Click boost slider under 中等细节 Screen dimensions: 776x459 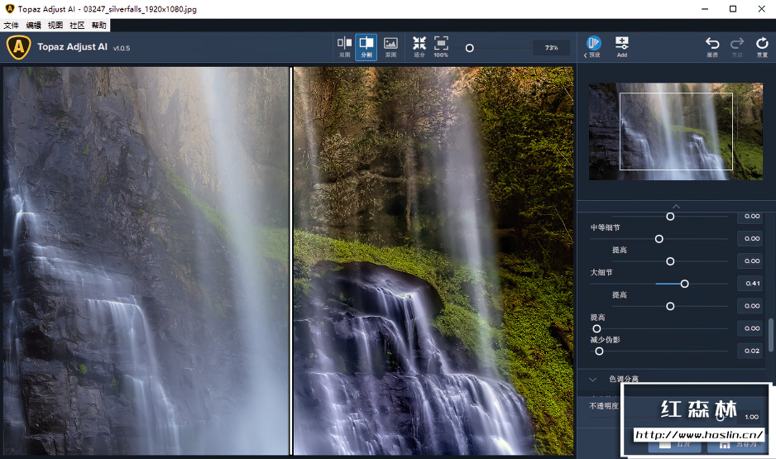[x=670, y=261]
